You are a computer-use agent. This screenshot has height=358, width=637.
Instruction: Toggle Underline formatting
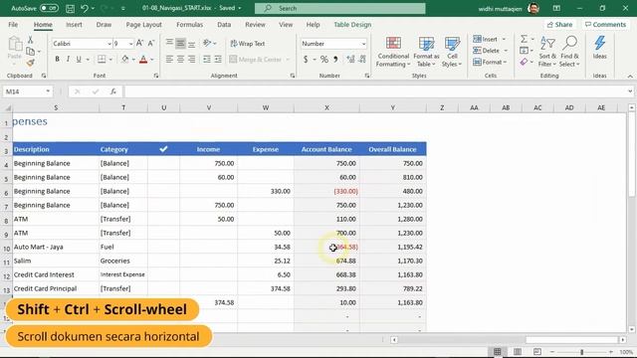[79, 60]
